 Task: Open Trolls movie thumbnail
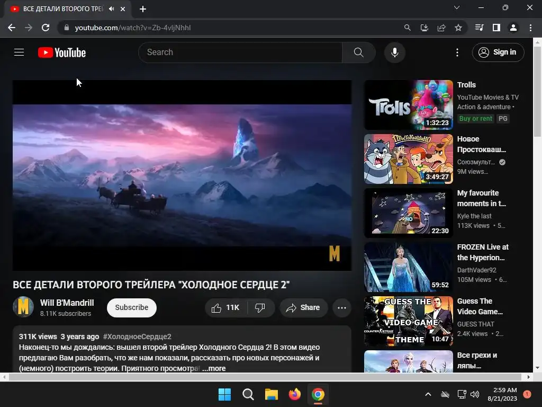409,105
